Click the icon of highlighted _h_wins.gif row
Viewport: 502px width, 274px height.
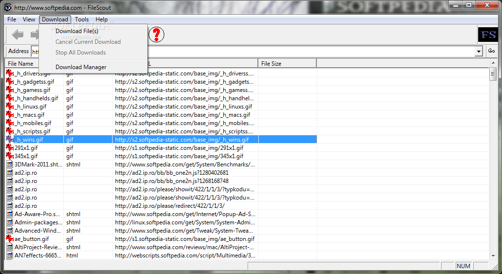[x=10, y=139]
